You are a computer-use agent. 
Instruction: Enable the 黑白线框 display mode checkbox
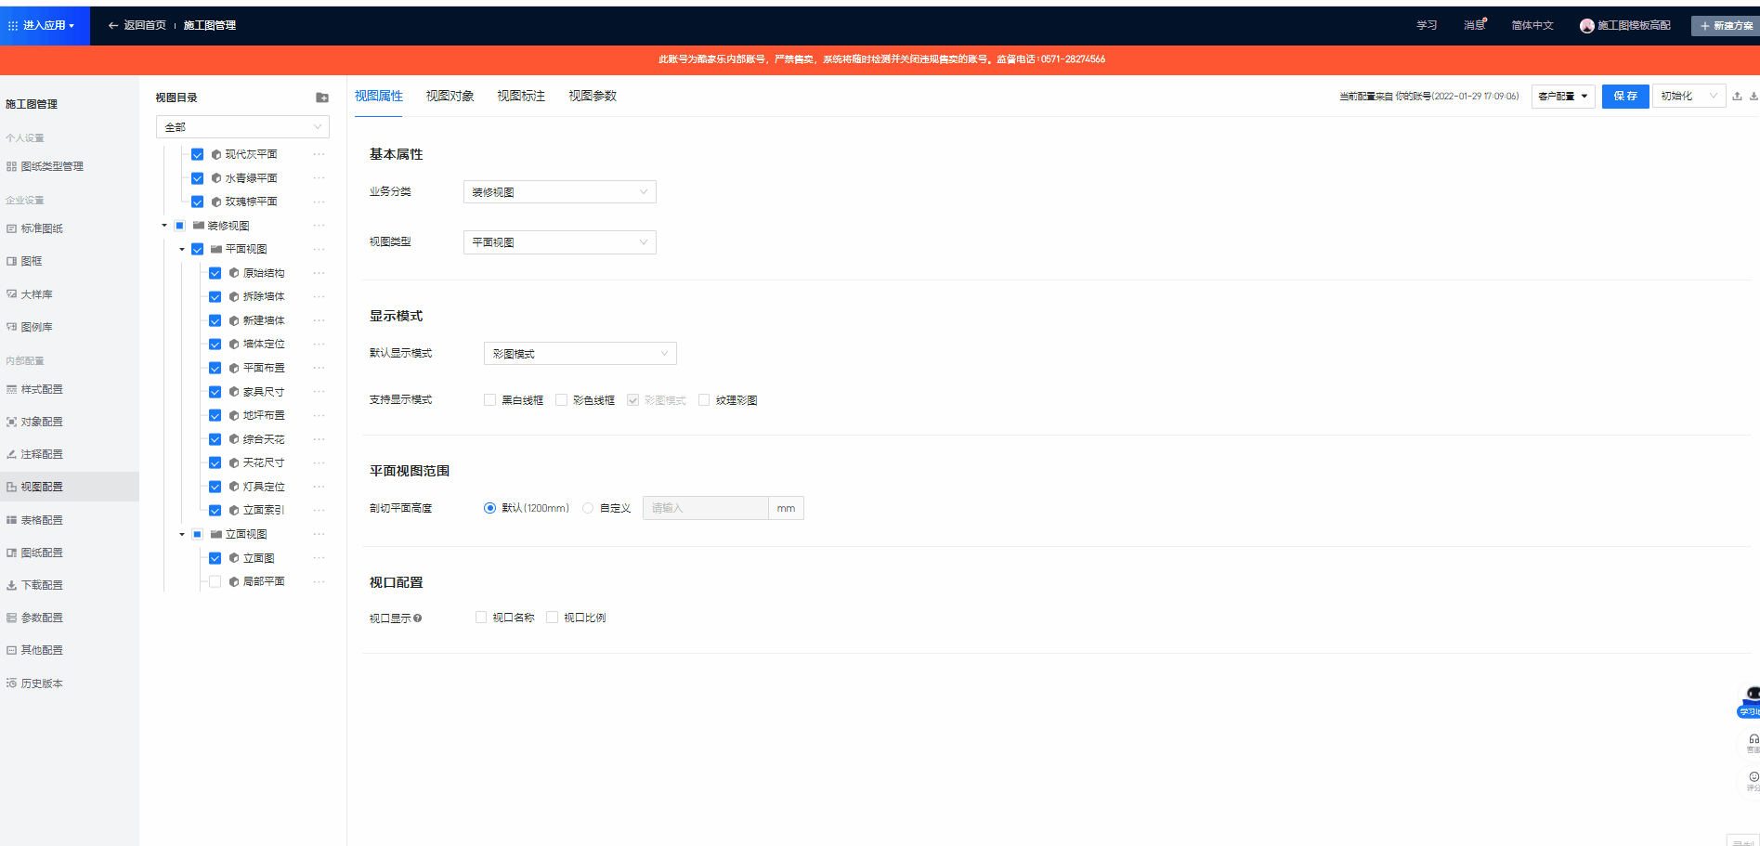(489, 400)
